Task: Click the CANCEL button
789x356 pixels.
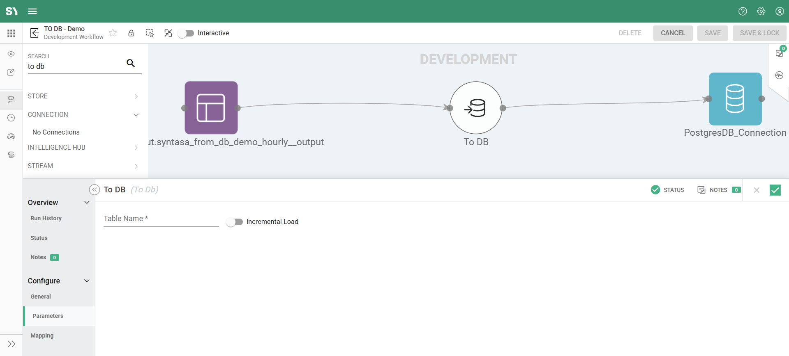Action: tap(673, 33)
